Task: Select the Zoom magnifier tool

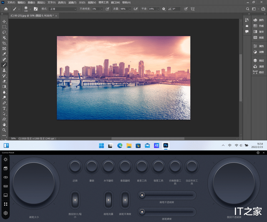Action: (4, 130)
